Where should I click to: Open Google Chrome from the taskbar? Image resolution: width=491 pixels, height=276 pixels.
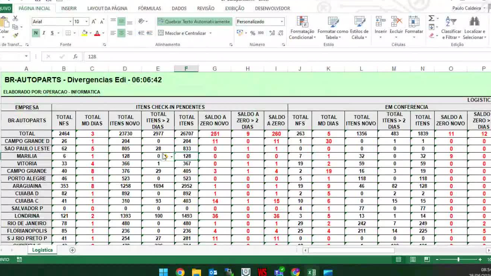click(180, 272)
